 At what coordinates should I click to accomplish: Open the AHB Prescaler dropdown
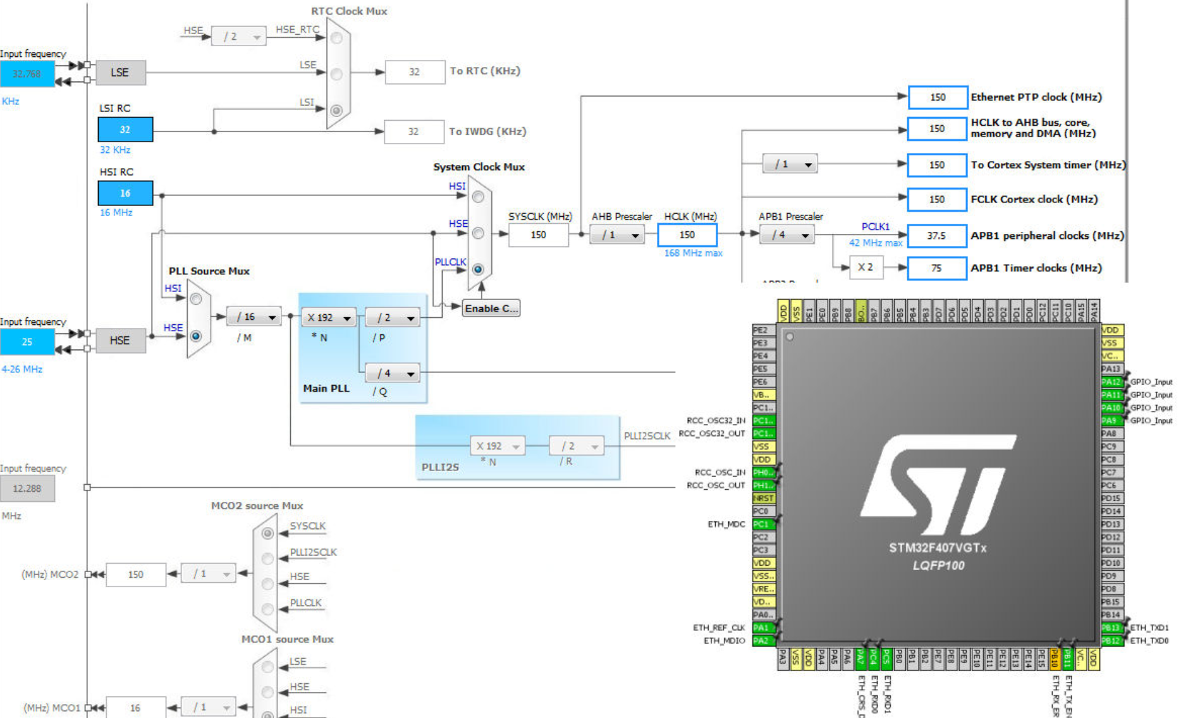(617, 235)
